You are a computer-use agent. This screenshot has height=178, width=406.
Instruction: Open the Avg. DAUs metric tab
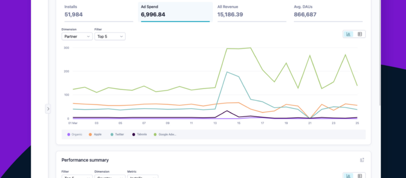(328, 12)
